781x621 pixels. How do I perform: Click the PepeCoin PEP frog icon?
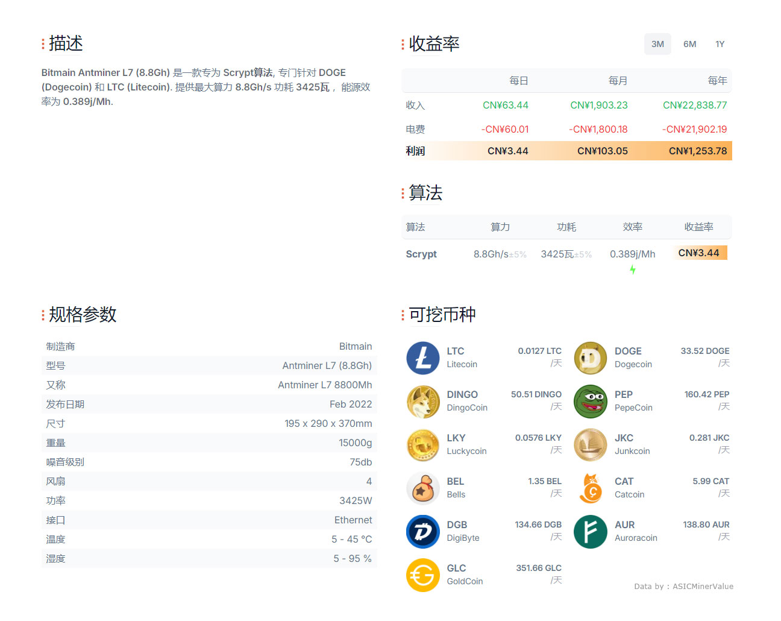(x=591, y=402)
